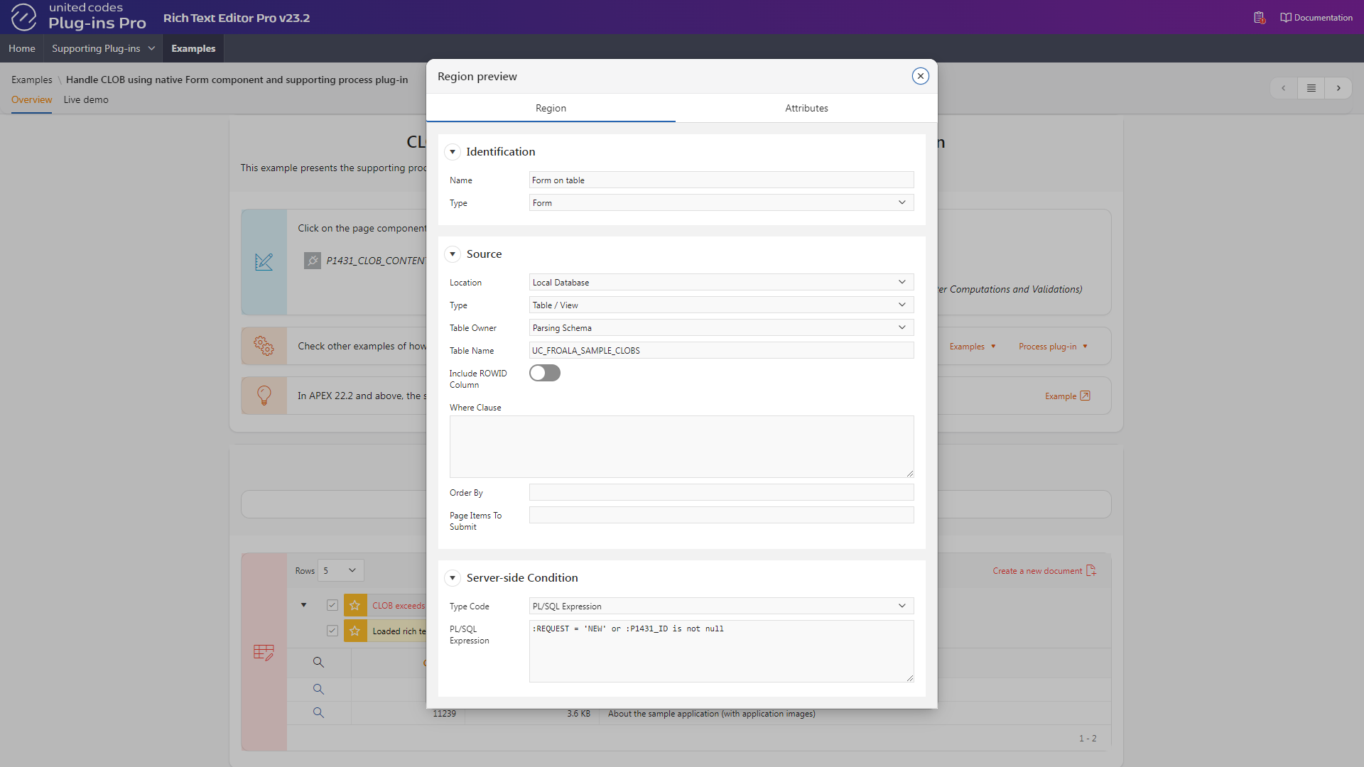The height and width of the screenshot is (767, 1364).
Task: Click the Where Clause resize handle
Action: [x=910, y=474]
